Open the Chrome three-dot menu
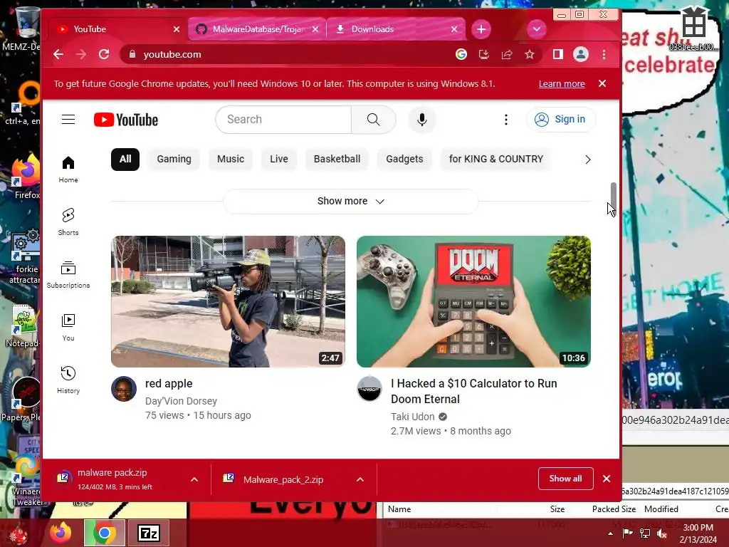Image resolution: width=729 pixels, height=547 pixels. 604,54
